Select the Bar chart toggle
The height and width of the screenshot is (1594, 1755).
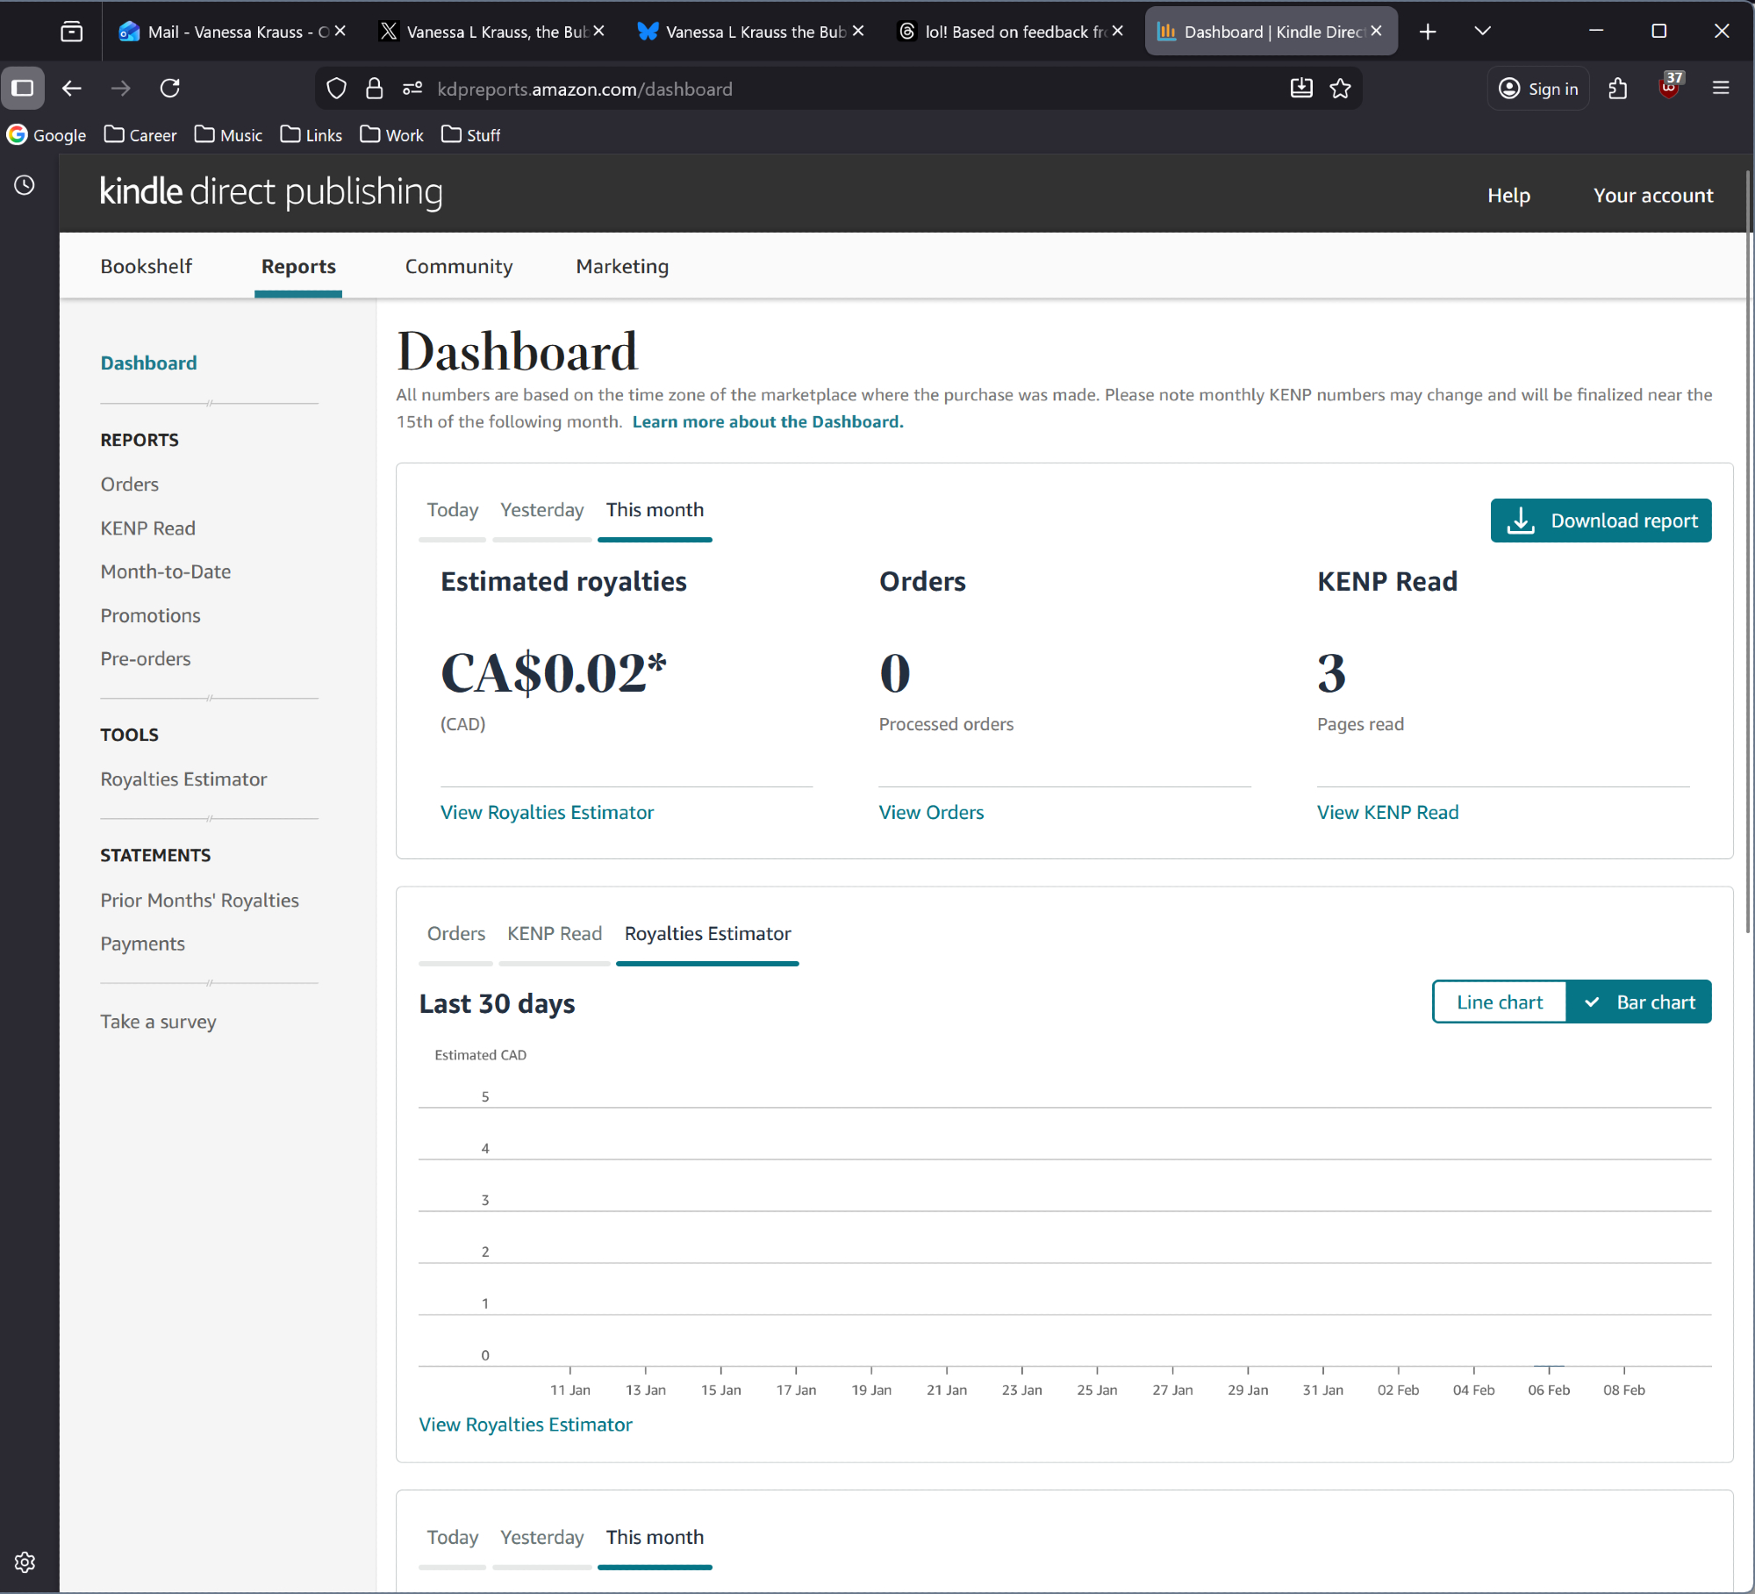[1639, 1002]
